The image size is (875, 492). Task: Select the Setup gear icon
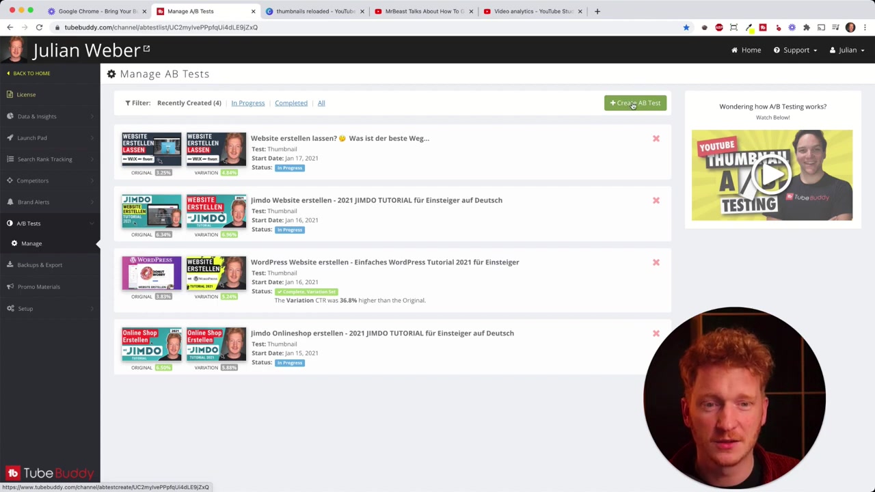coord(10,308)
